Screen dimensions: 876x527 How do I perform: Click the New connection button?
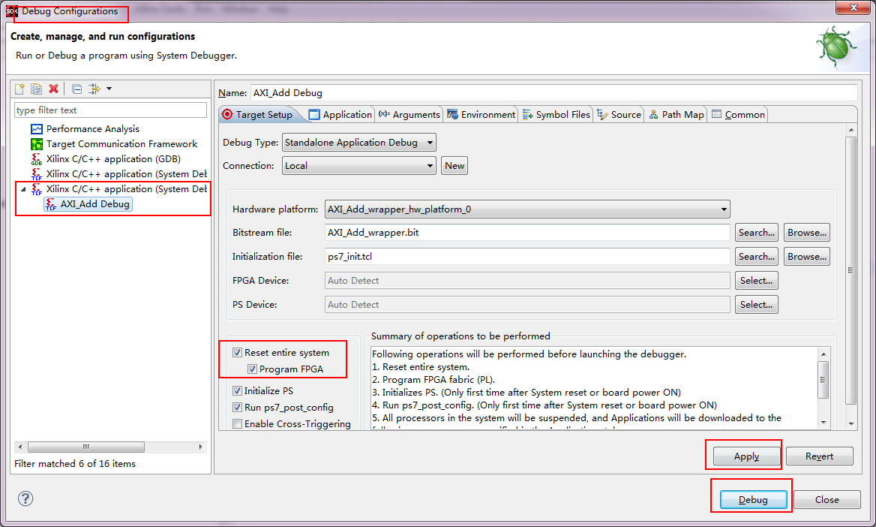pos(454,166)
